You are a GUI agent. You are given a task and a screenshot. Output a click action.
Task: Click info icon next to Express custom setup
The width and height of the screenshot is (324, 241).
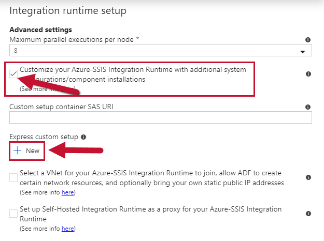tap(83, 137)
